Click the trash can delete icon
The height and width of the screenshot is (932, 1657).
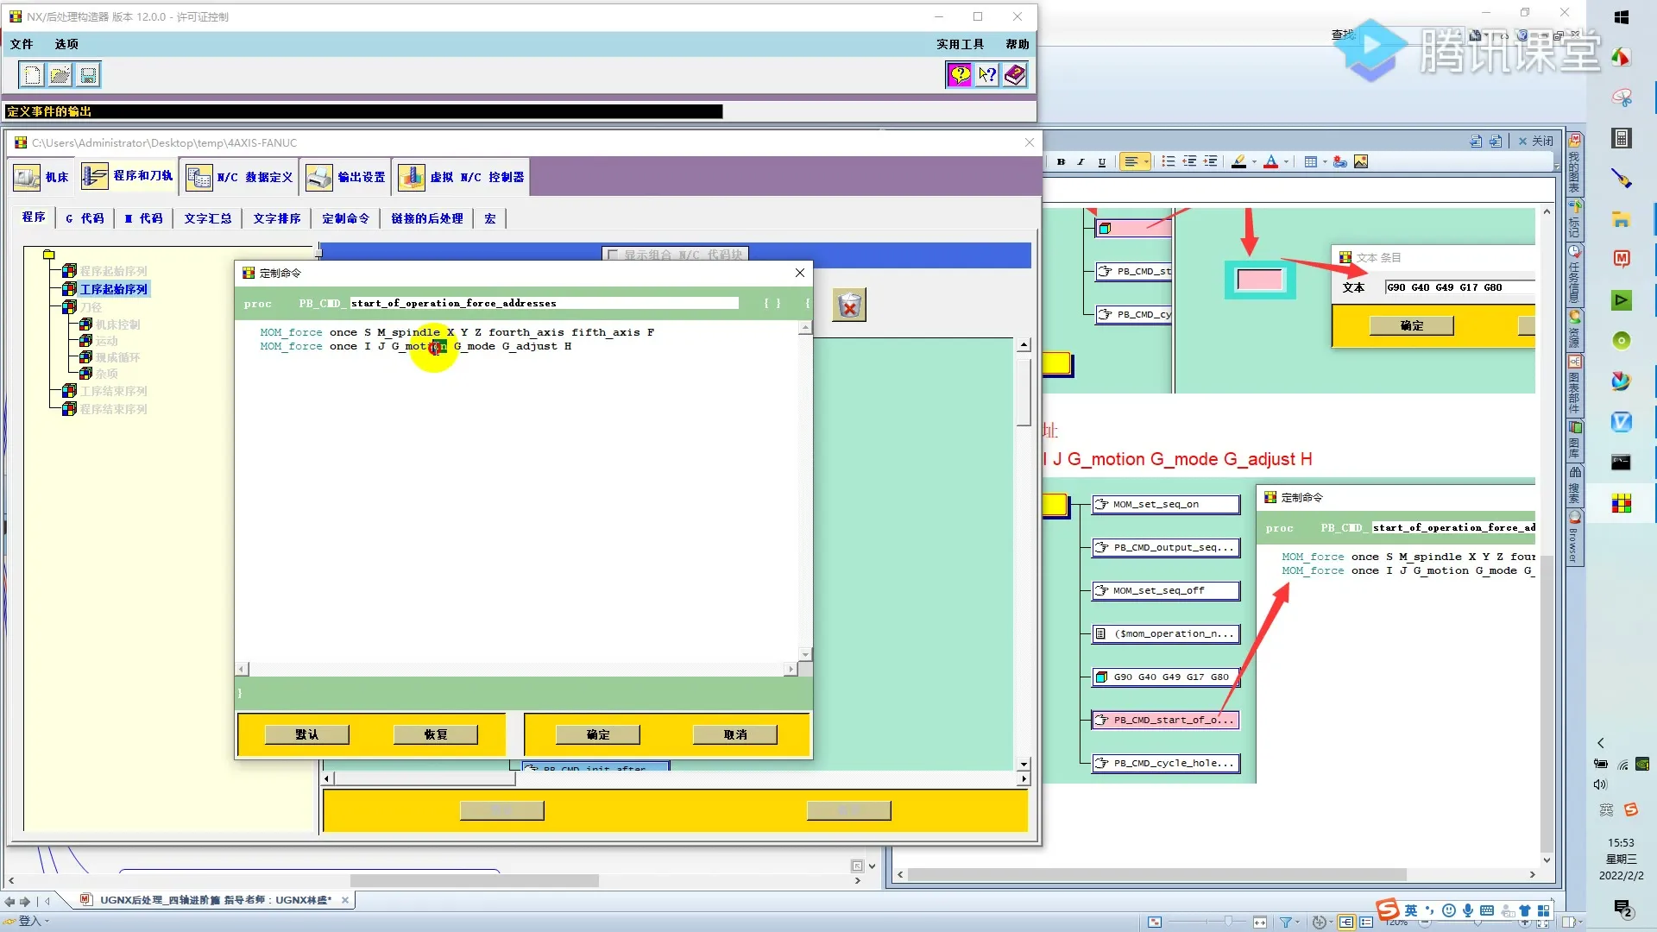(849, 305)
